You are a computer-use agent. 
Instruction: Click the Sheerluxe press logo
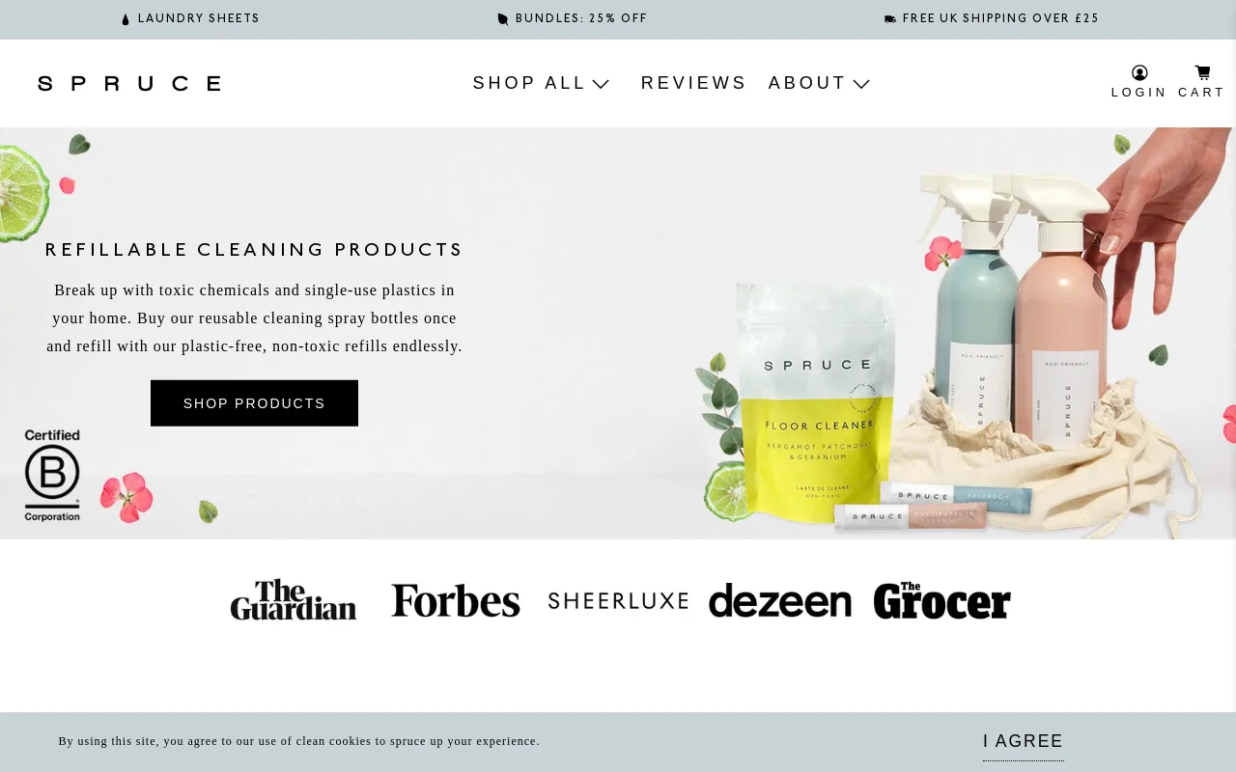tap(618, 601)
